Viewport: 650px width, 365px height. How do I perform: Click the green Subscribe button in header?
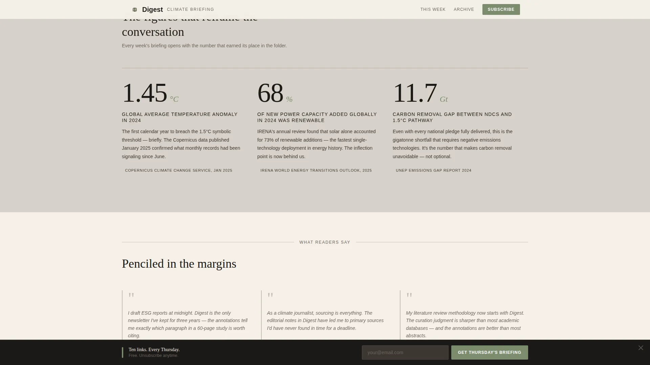click(x=501, y=9)
